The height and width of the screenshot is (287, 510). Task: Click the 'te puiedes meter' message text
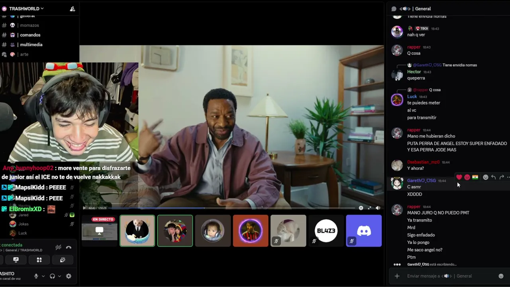coord(424,103)
